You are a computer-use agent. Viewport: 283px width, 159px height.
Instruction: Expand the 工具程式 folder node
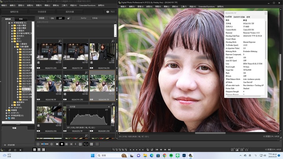[x=12, y=31]
